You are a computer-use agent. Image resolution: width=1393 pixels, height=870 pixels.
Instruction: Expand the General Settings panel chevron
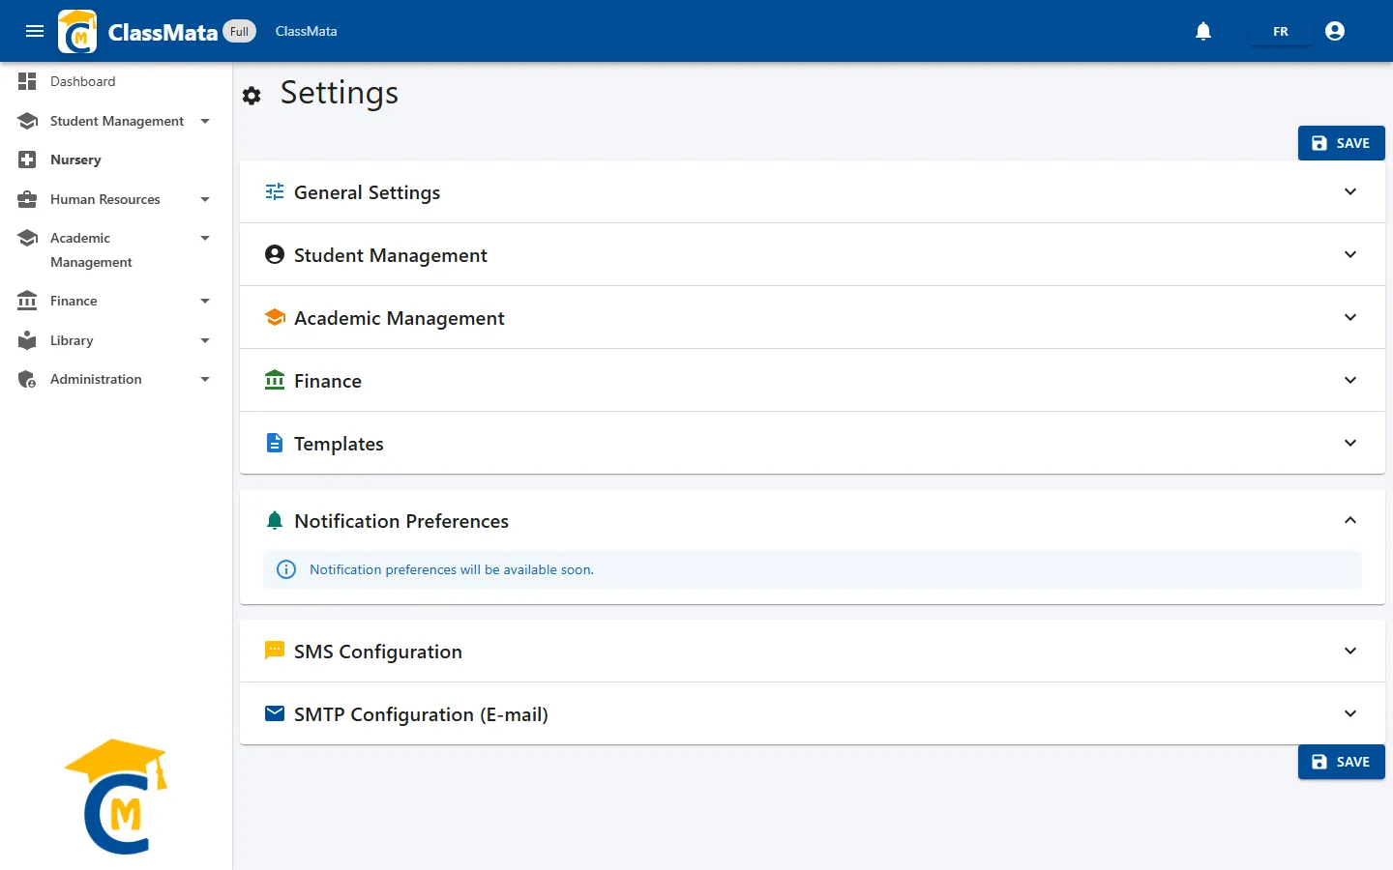(x=1350, y=191)
